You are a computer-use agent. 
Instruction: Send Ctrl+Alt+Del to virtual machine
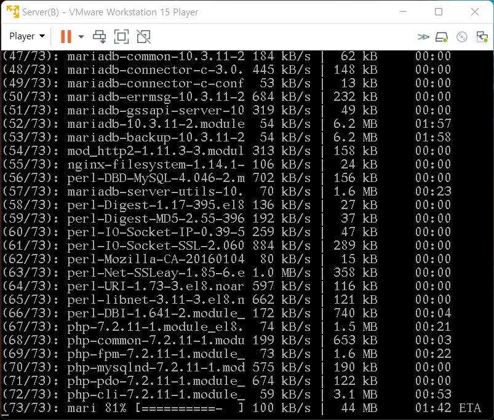tap(100, 36)
